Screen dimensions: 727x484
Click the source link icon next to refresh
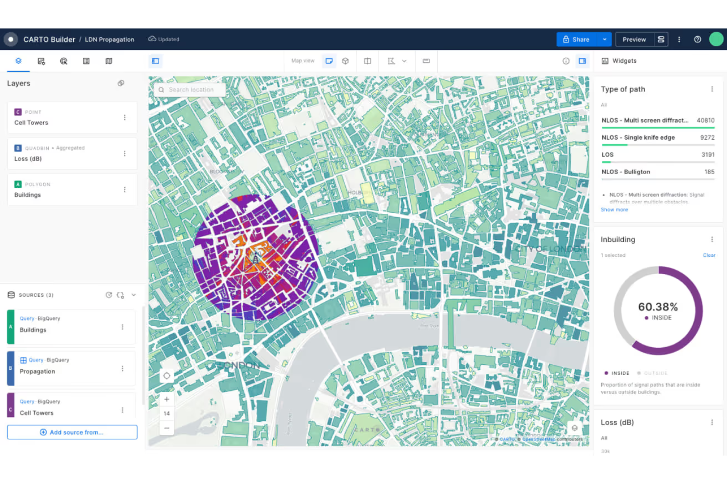coord(121,295)
